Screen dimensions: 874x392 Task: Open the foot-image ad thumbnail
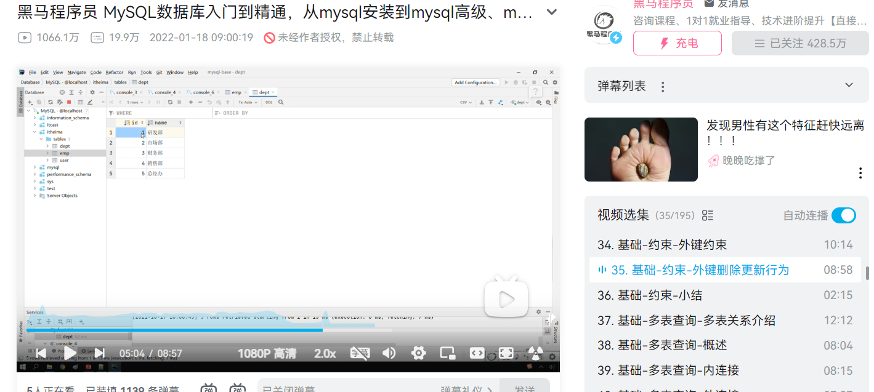pyautogui.click(x=641, y=150)
